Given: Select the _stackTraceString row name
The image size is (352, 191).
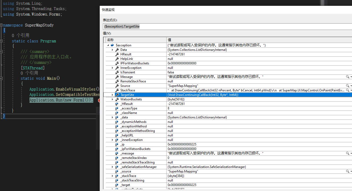Looking at the screenshot, I should point(132,180).
